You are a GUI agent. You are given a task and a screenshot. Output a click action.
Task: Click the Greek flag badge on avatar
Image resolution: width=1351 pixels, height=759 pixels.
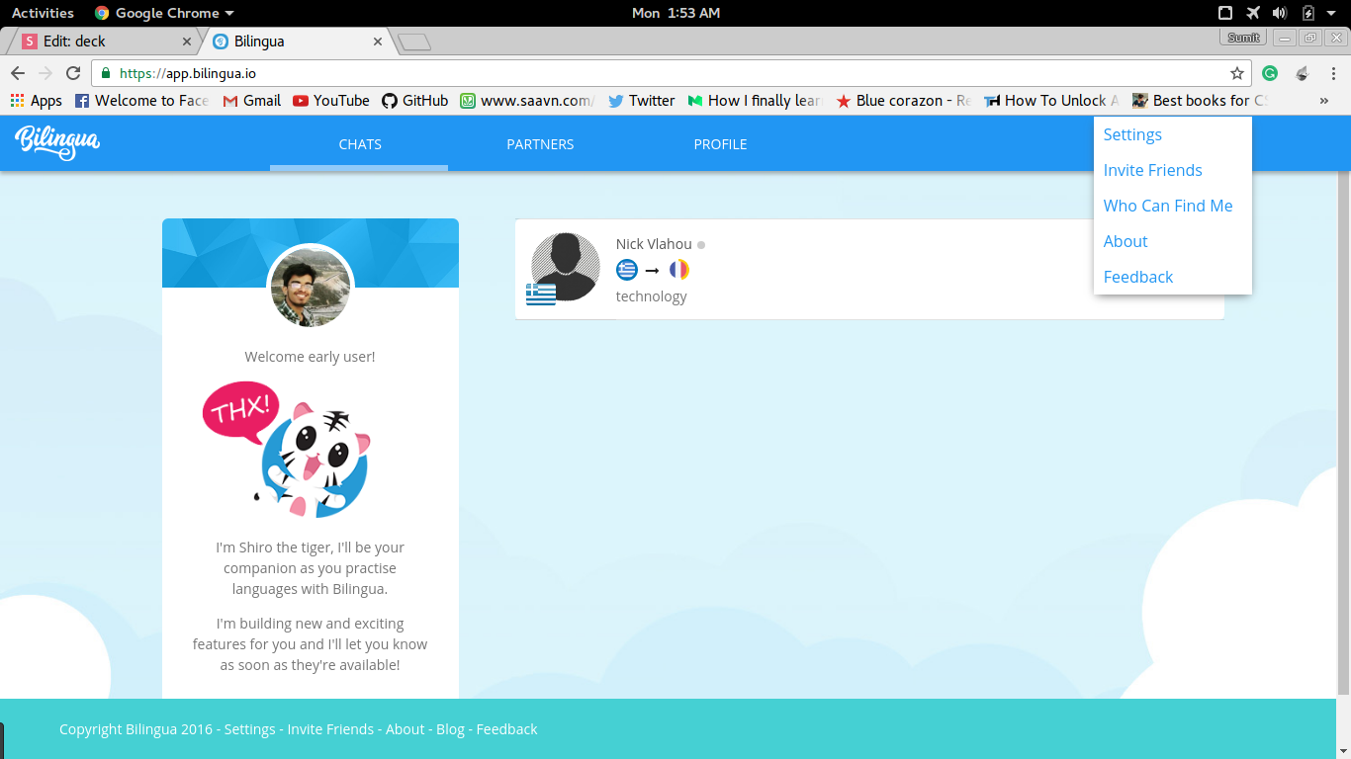(x=541, y=295)
